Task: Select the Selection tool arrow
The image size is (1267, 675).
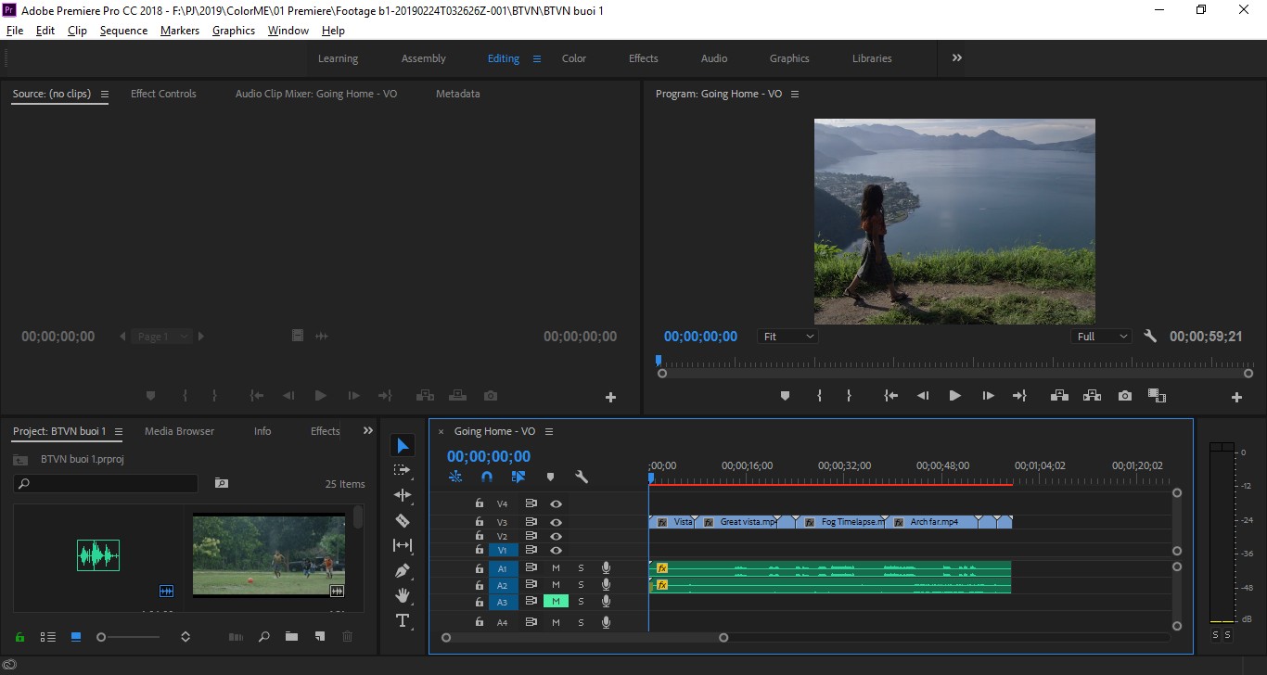Action: (403, 446)
